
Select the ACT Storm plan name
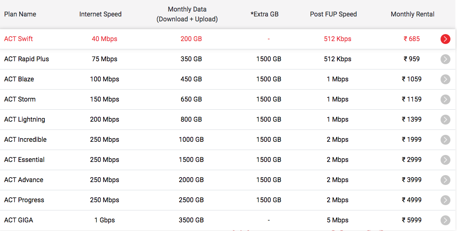(20, 99)
